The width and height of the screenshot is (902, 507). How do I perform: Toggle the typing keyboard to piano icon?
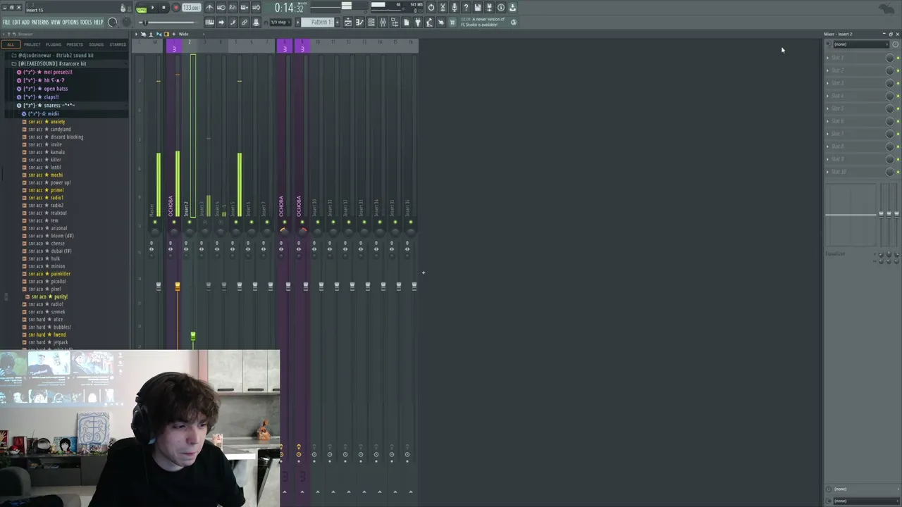pos(209,23)
